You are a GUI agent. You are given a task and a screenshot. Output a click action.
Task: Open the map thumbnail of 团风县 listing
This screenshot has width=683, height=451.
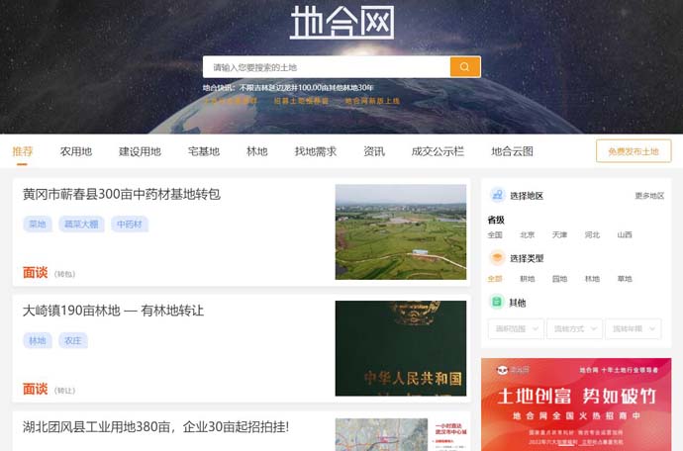click(400, 434)
